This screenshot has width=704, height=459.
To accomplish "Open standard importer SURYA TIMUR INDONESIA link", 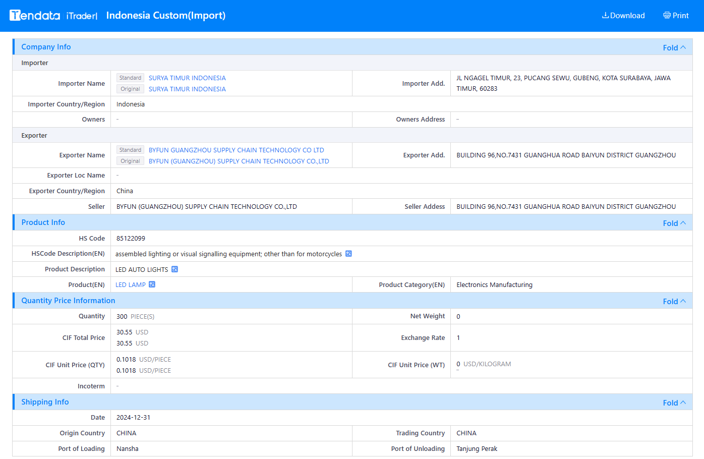I will pos(187,78).
